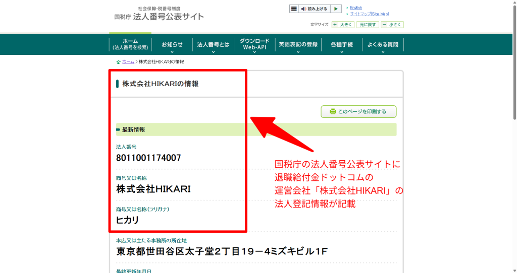Screen dimensions: 517x273
Task: Expand the chevron under 法人番号とは
Action: 213,52
